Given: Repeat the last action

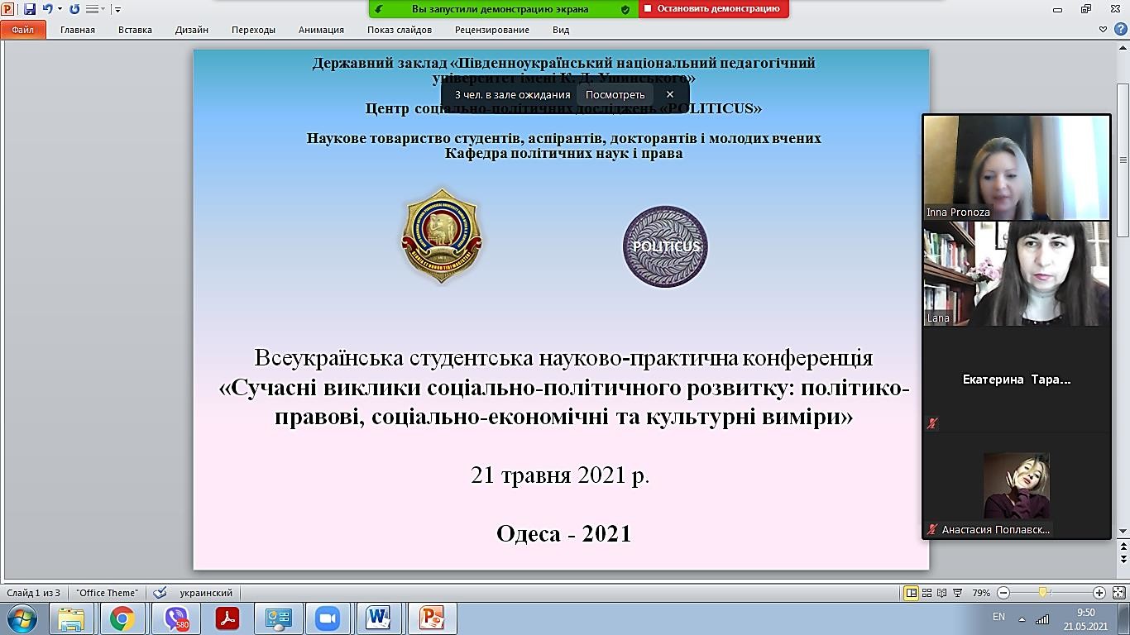Looking at the screenshot, I should click(74, 9).
